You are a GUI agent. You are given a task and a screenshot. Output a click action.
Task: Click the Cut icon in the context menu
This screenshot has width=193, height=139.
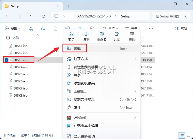point(71,34)
